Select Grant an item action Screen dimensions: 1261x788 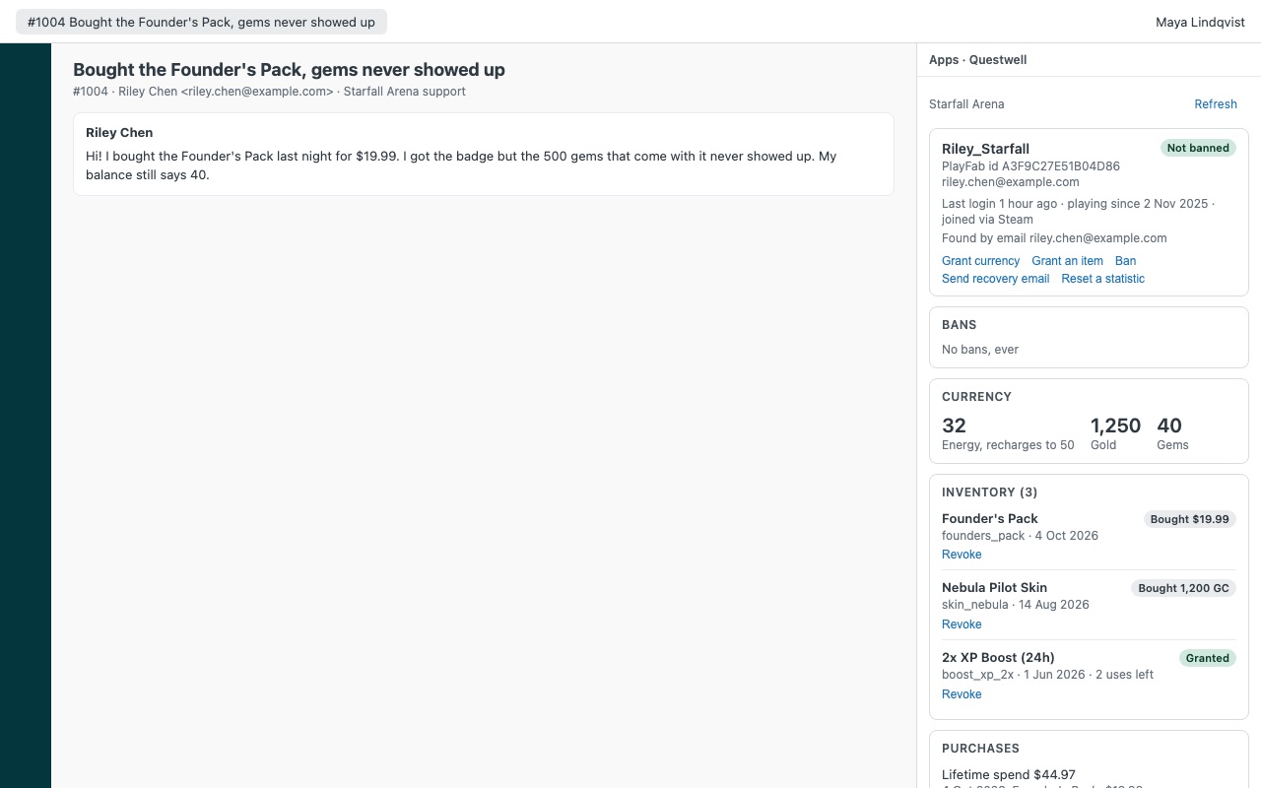[x=1067, y=261]
